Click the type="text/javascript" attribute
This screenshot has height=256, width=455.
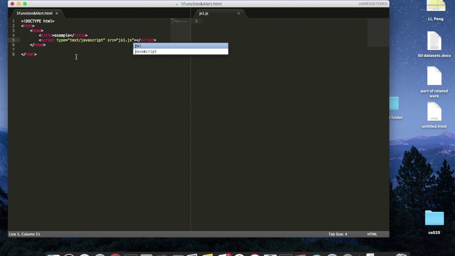coord(81,40)
